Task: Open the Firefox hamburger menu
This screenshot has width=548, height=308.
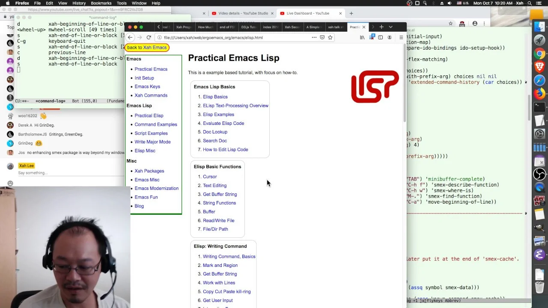Action: pyautogui.click(x=401, y=38)
